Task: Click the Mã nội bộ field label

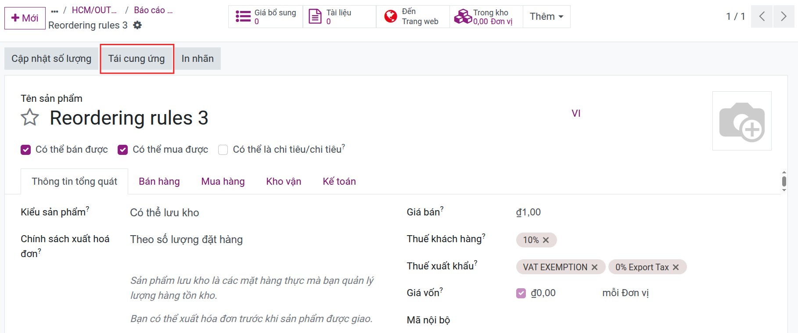Action: pyautogui.click(x=428, y=320)
